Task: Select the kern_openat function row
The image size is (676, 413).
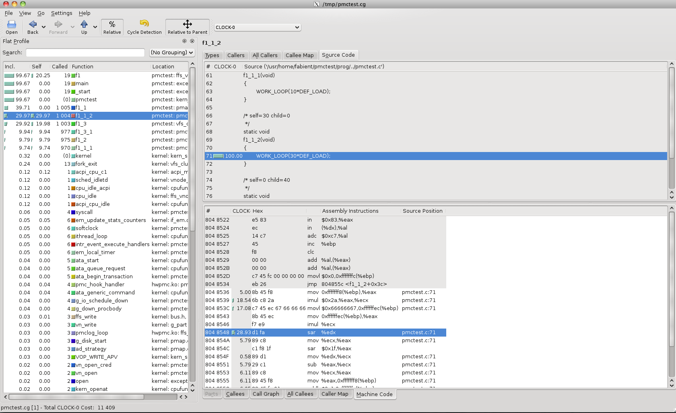Action: click(96, 389)
